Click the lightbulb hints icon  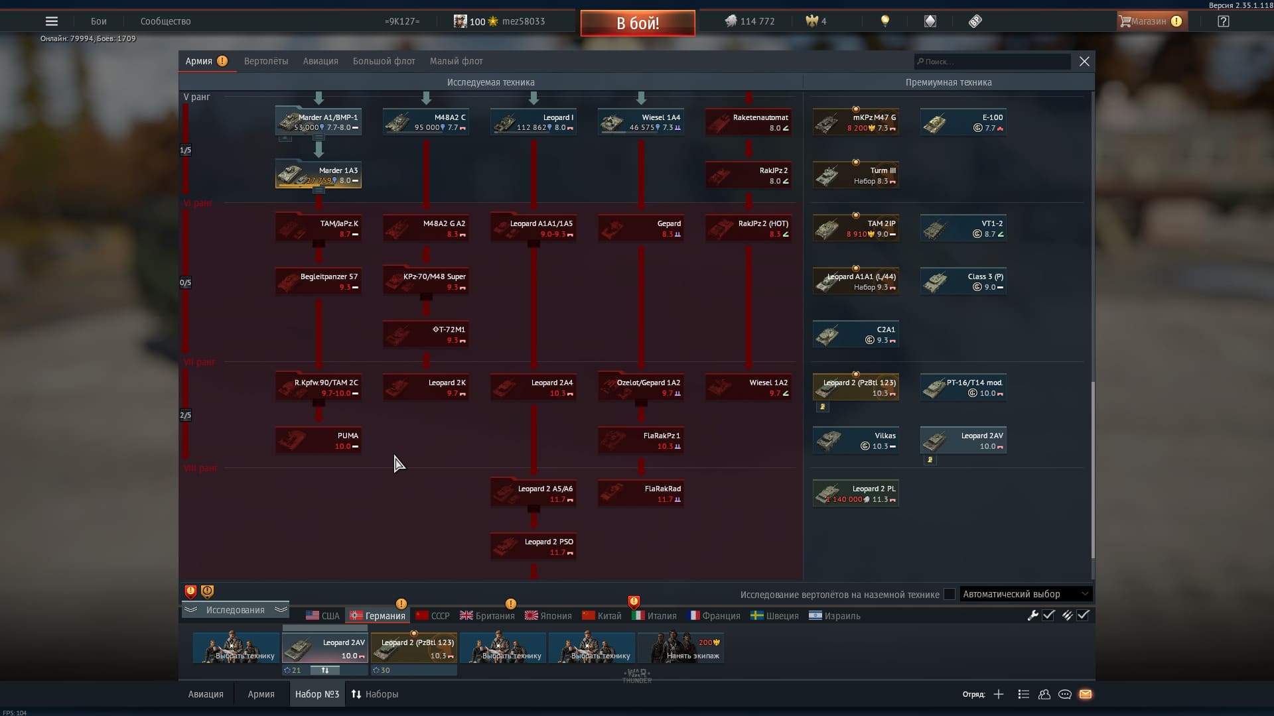tap(885, 21)
